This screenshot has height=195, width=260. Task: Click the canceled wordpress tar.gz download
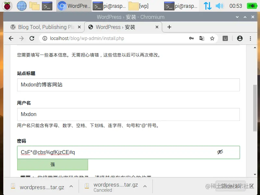click(112, 187)
